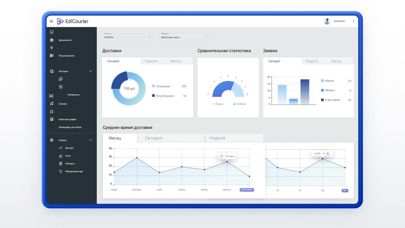Click the EdiCourier logo
The height and width of the screenshot is (228, 405).
pos(73,21)
